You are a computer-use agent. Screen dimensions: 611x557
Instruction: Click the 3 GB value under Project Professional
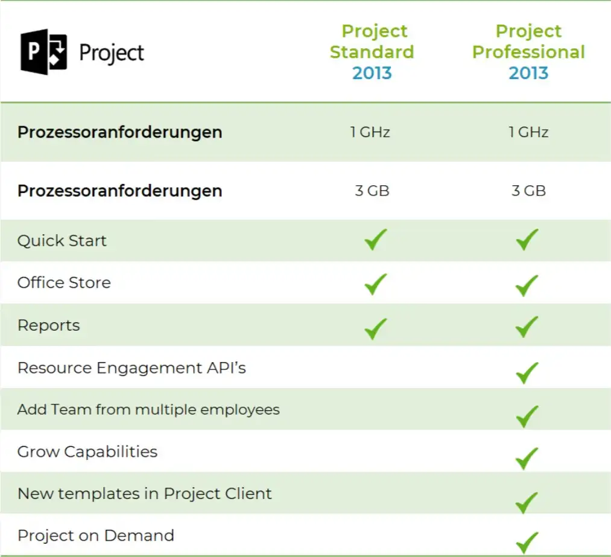coord(528,191)
